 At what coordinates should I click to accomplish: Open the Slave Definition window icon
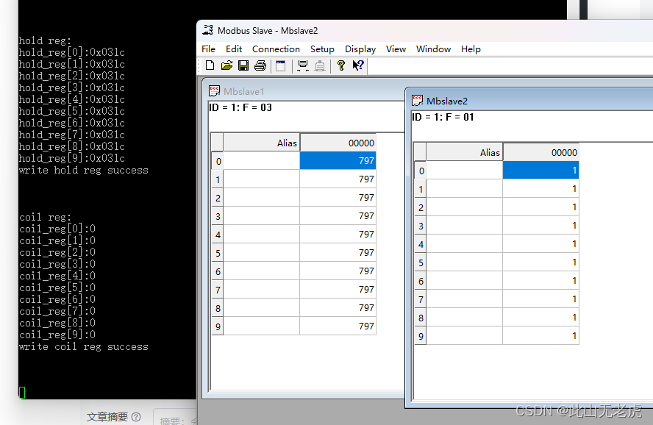pos(280,65)
